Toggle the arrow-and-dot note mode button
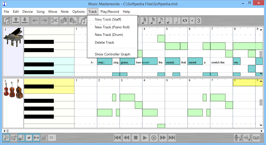 tap(36, 138)
